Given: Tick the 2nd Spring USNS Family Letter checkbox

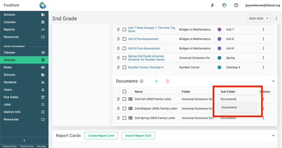Looking at the screenshot, I should [x=124, y=118].
